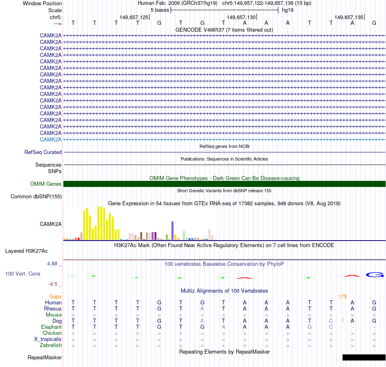Open the H3K27Ac Mark track title
The image size is (386, 367).
coord(224,245)
